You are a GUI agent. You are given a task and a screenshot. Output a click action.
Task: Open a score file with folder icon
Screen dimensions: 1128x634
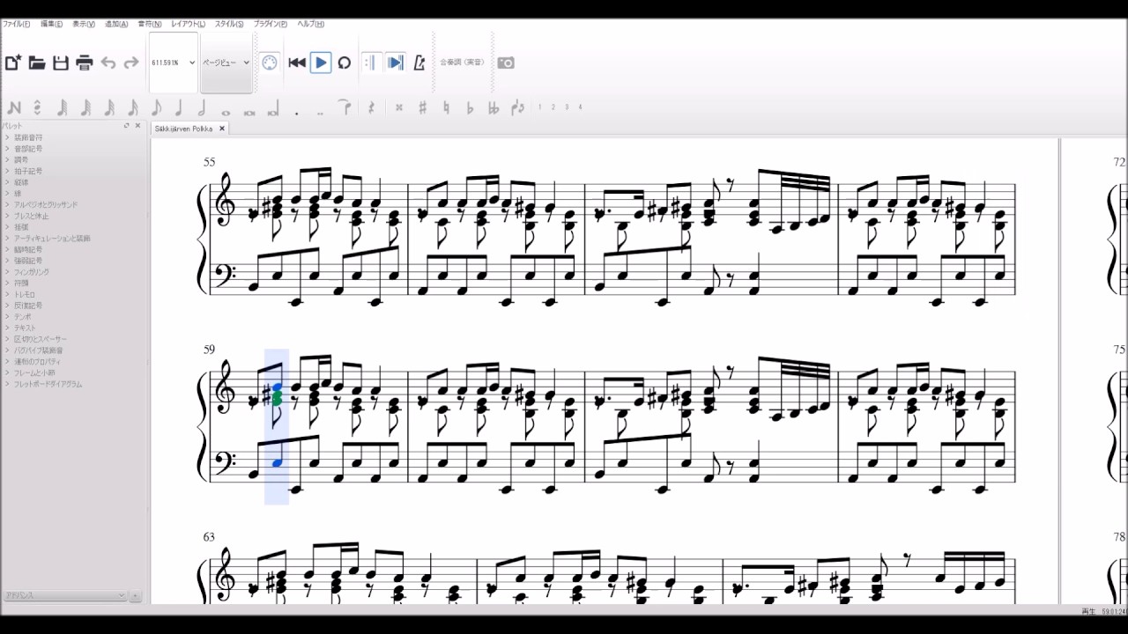pos(37,63)
